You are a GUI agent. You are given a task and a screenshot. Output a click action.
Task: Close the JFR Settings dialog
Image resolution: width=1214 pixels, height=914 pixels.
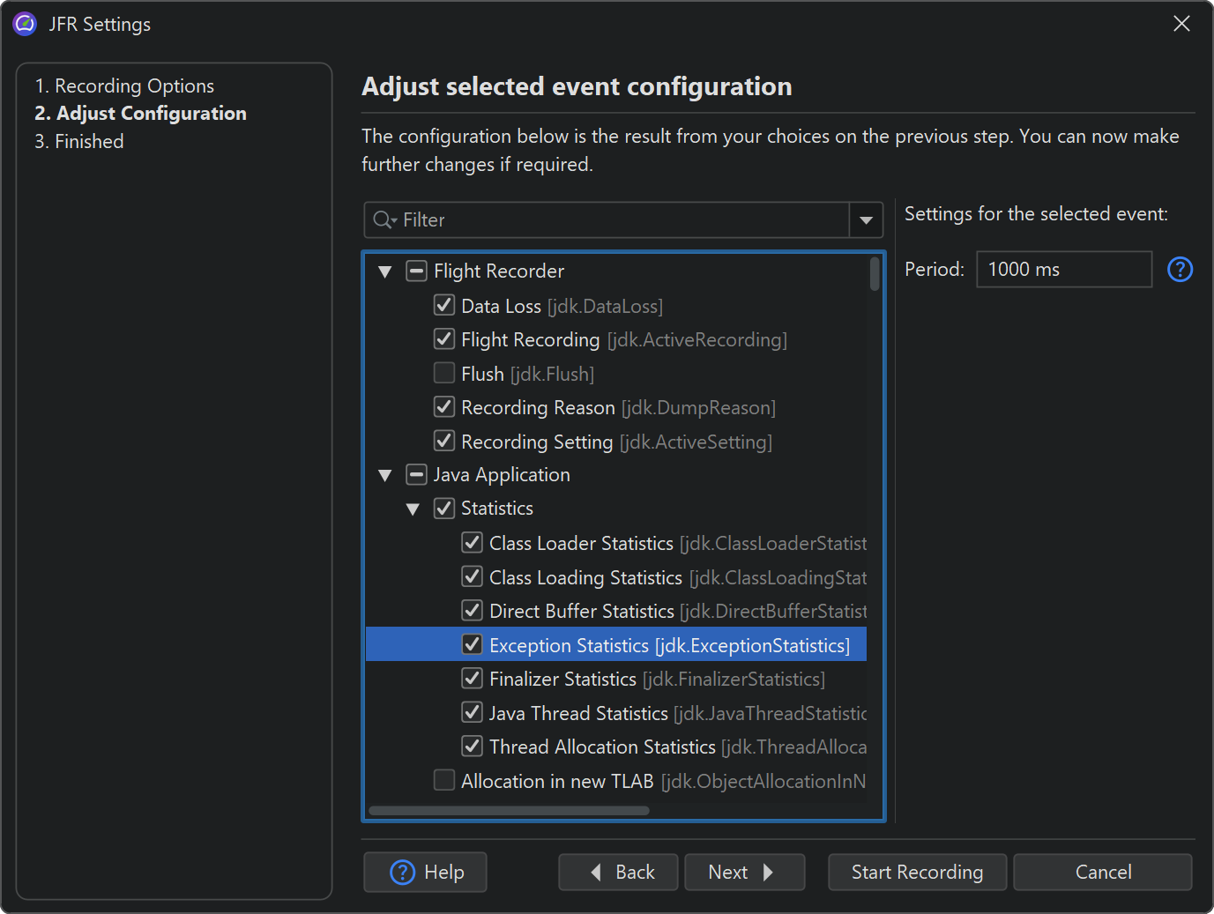[x=1181, y=24]
